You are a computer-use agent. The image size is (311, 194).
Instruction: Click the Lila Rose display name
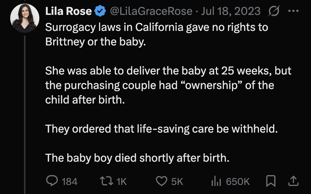coord(68,11)
